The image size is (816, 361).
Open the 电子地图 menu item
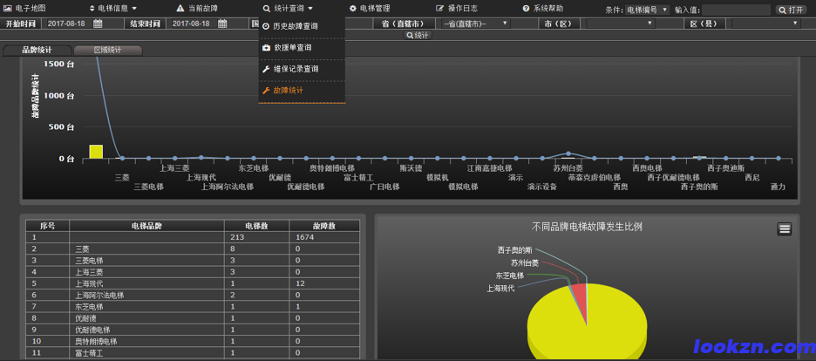point(24,8)
